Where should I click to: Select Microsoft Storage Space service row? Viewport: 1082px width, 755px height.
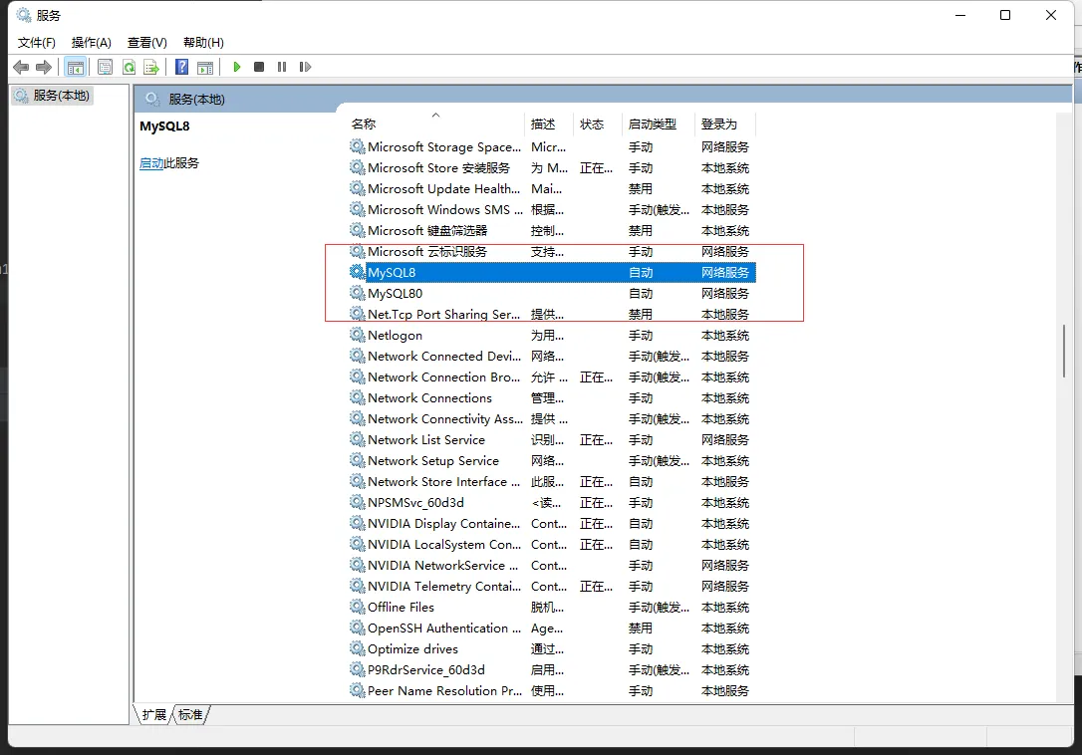[552, 147]
